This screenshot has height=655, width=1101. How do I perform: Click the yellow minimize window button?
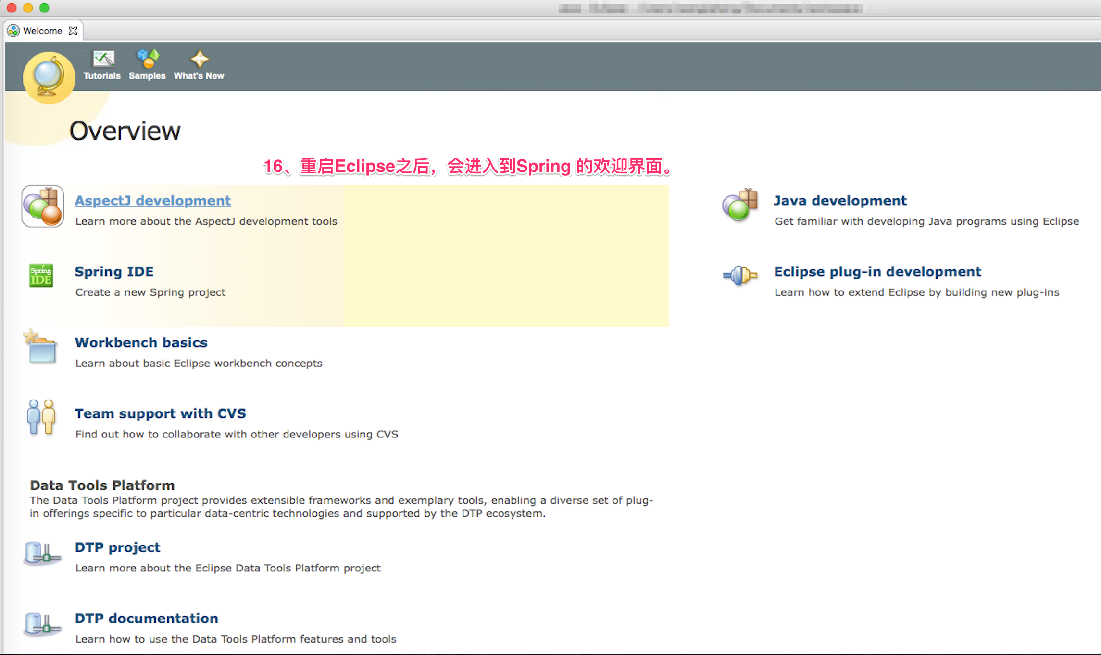tap(28, 8)
